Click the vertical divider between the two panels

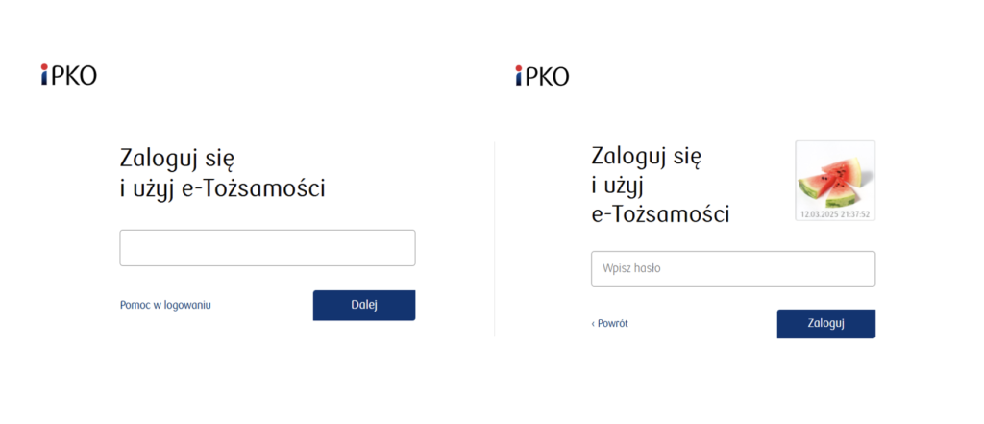[x=494, y=238]
